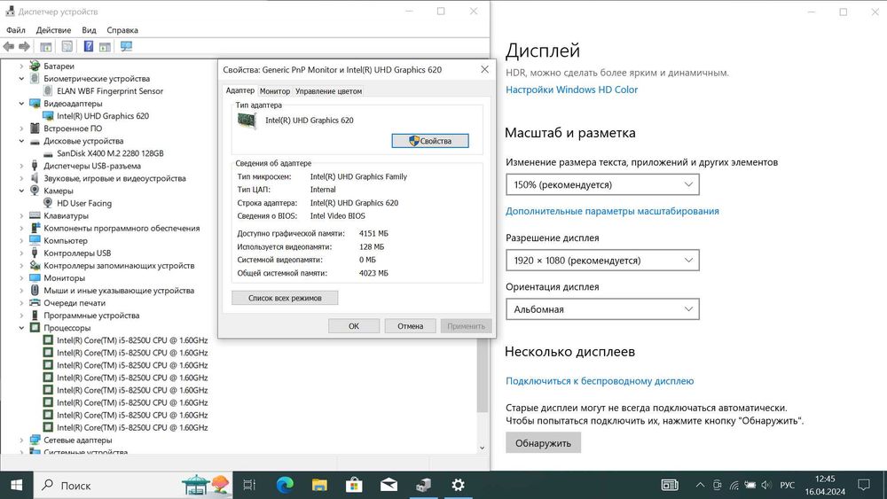887x499 pixels.
Task: Switch to Device Manager taskbar icon
Action: (423, 485)
